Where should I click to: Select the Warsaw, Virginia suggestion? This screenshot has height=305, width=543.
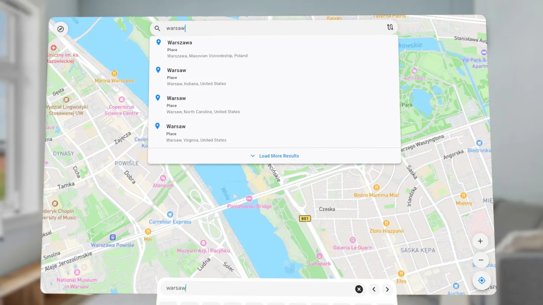click(196, 133)
